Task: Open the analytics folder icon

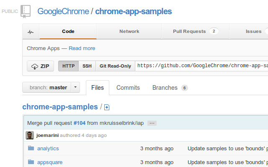Action: click(x=31, y=148)
